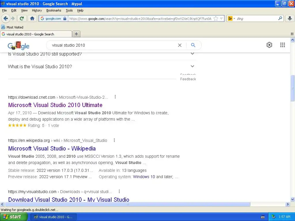Click the on-screen keyboard tray icon

point(263,217)
